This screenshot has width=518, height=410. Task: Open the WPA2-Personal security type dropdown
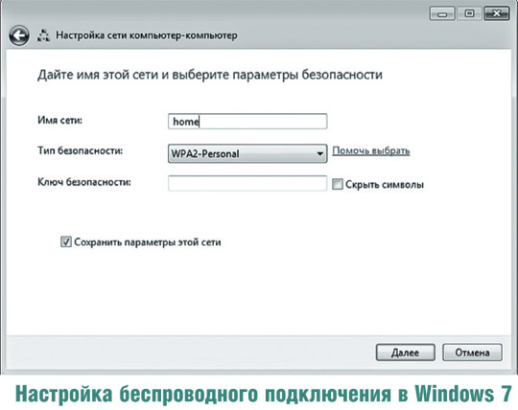coord(247,153)
